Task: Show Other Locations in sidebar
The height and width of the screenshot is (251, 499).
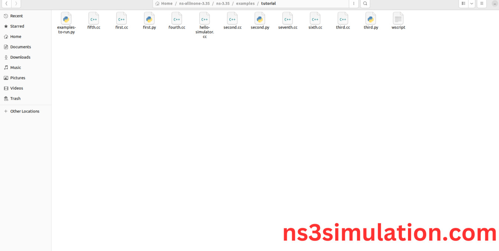Action: pyautogui.click(x=25, y=111)
